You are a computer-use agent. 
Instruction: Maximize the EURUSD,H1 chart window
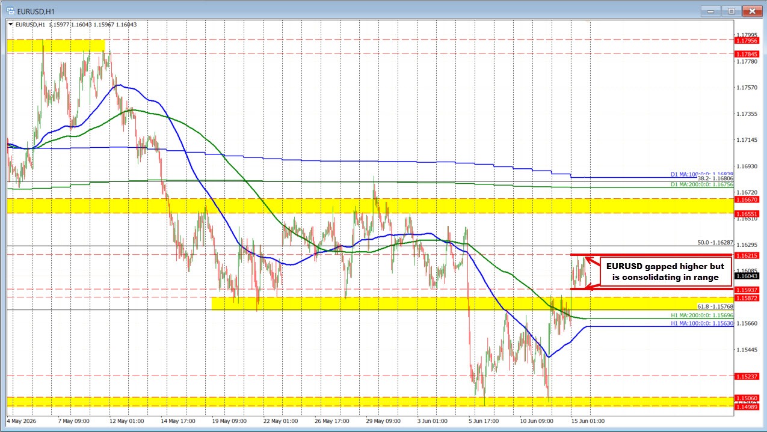point(732,11)
